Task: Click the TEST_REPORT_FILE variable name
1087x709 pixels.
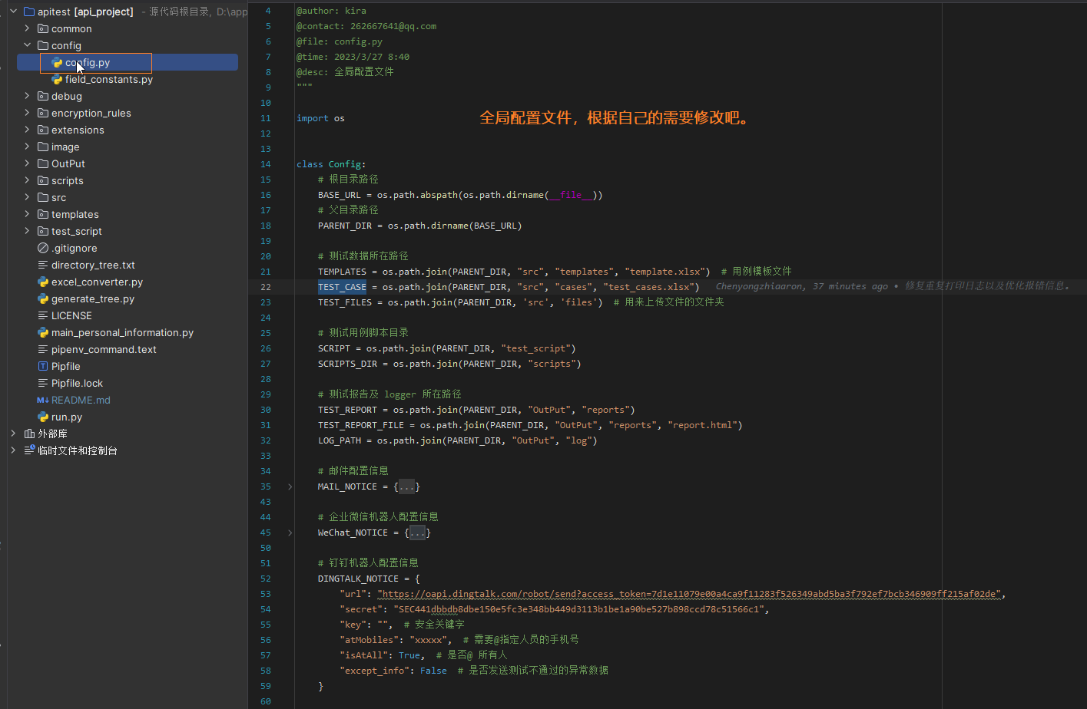Action: pos(361,425)
